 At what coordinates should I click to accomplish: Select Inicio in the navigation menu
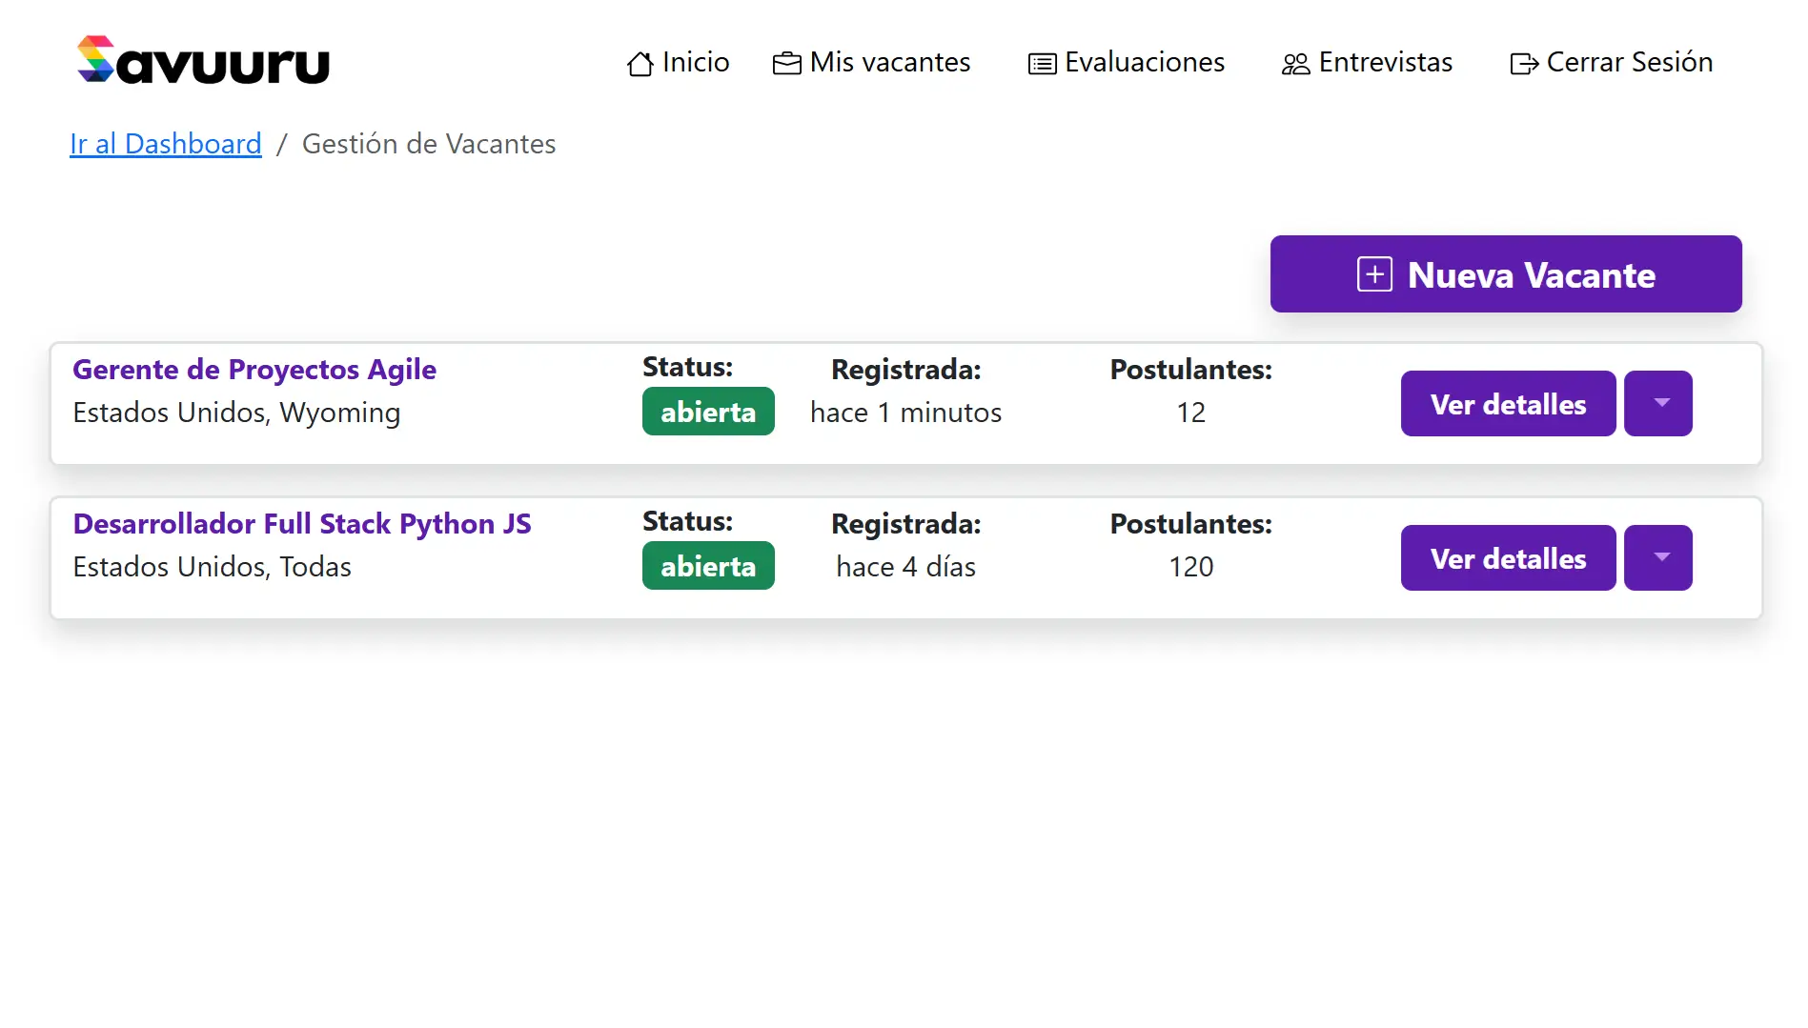pos(695,63)
